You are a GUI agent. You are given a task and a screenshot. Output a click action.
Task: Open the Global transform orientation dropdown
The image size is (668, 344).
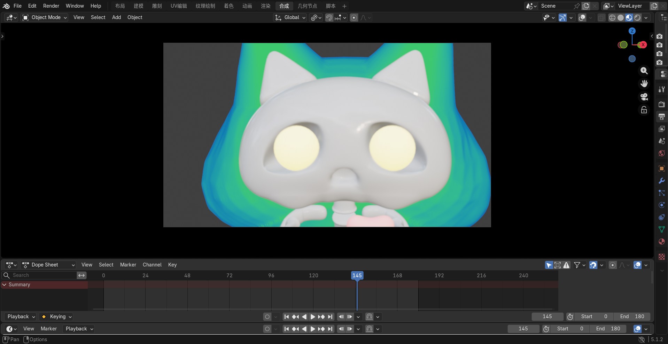(290, 17)
